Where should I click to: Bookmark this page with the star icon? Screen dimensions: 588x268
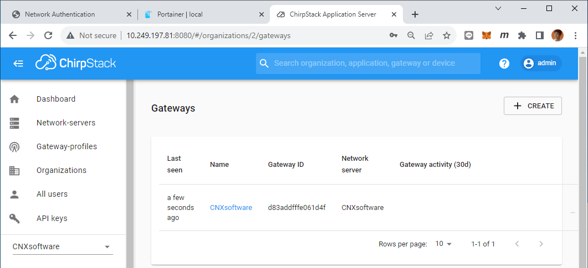coord(446,35)
